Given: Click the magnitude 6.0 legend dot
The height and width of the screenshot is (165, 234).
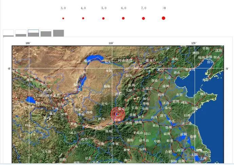Looking at the screenshot, I should pos(123,18).
